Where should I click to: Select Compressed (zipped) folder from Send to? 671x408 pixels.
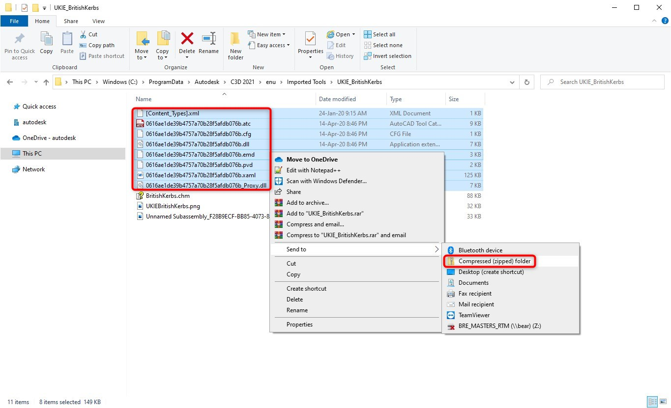494,261
